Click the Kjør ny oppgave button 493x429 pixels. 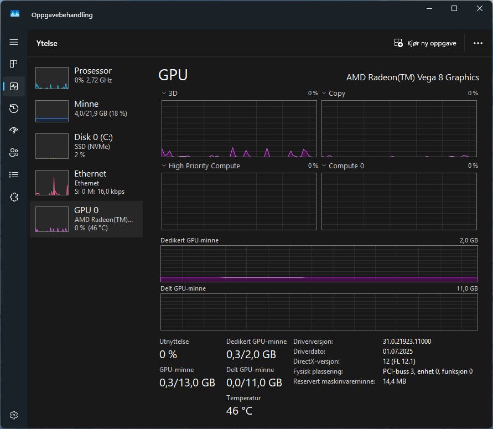(x=425, y=43)
